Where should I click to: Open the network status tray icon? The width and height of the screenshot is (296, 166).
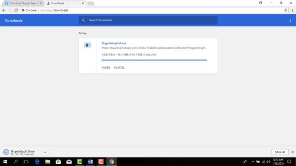(263, 162)
